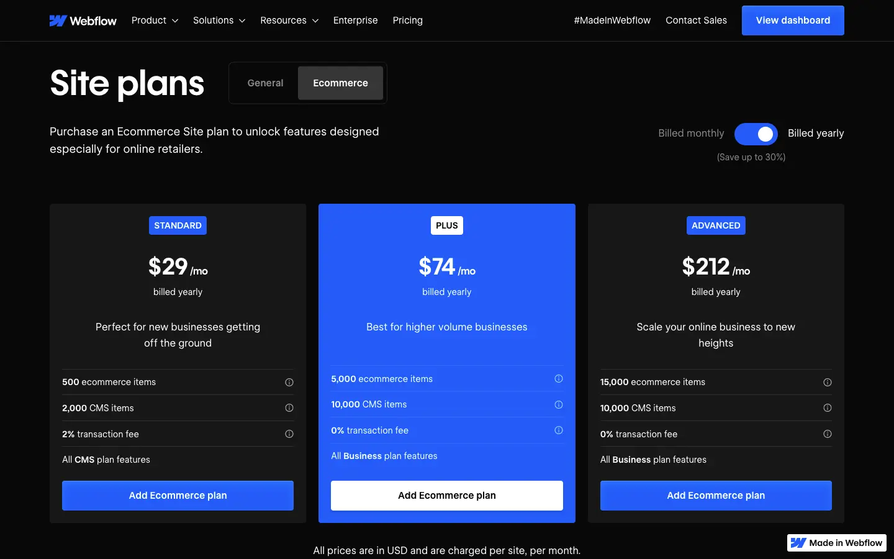
Task: Show info for 500 ecommerce items
Action: point(289,383)
